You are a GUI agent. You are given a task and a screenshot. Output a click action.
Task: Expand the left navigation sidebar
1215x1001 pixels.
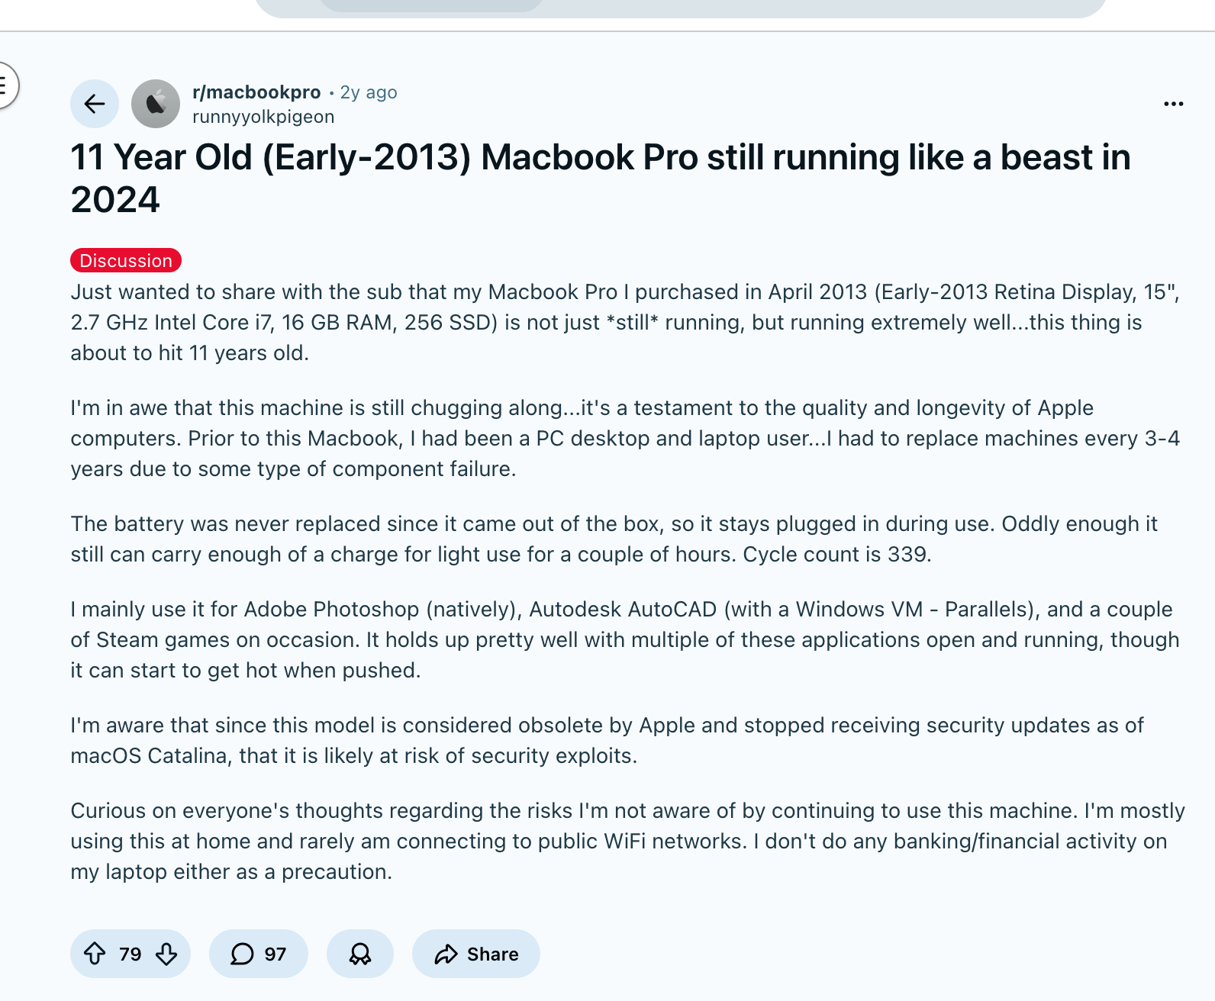(x=5, y=85)
